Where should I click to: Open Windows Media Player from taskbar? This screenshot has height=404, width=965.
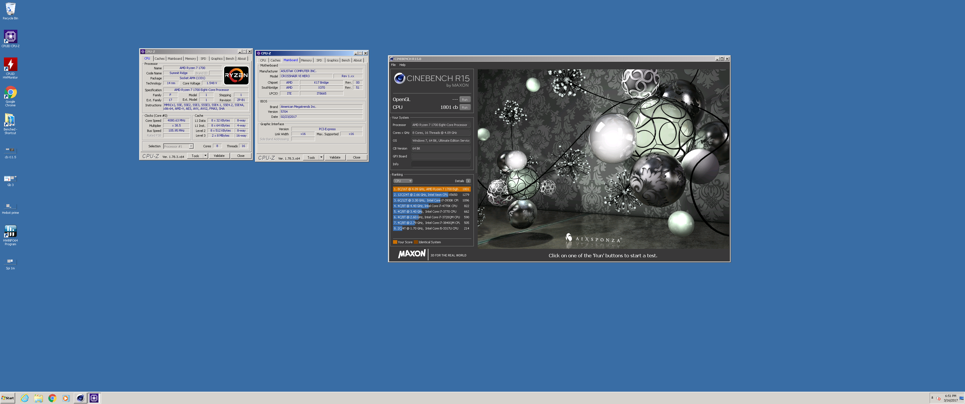point(66,398)
